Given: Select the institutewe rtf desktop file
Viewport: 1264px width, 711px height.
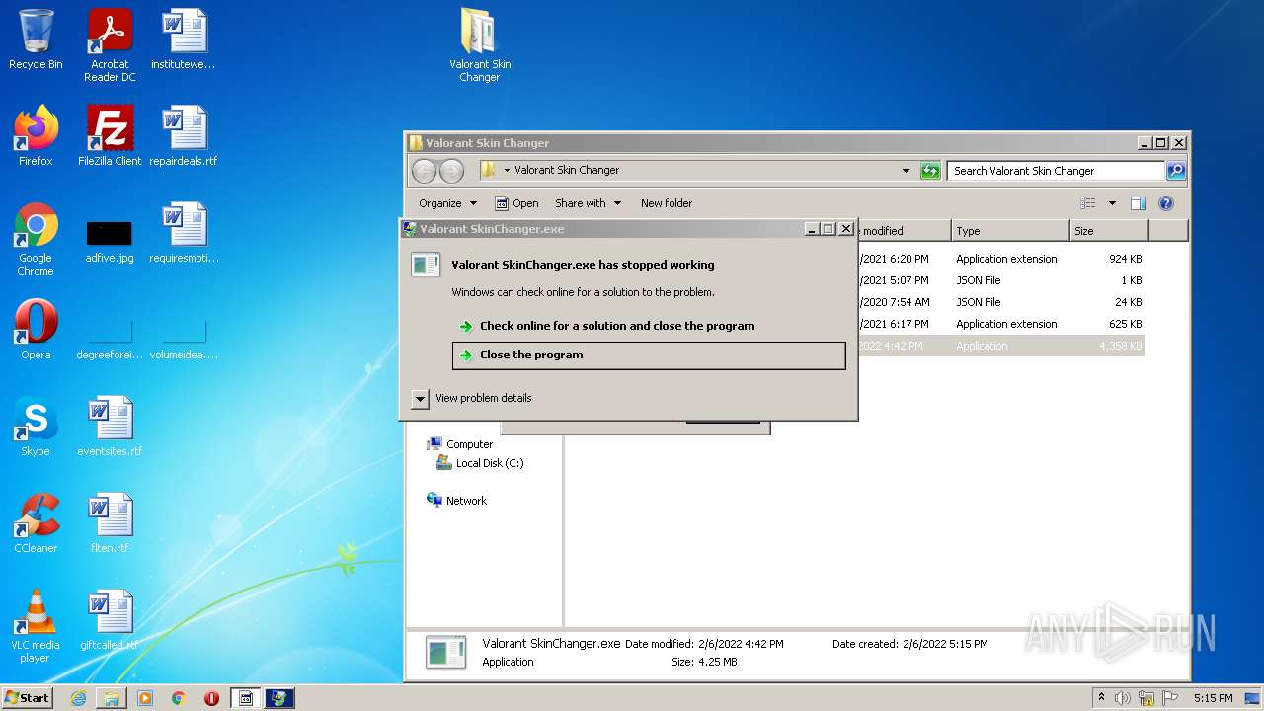Looking at the screenshot, I should point(184,39).
